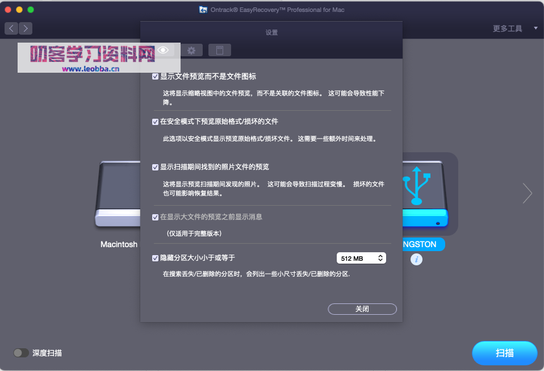Click the forward navigation arrow
This screenshot has width=544, height=371.
coord(25,28)
